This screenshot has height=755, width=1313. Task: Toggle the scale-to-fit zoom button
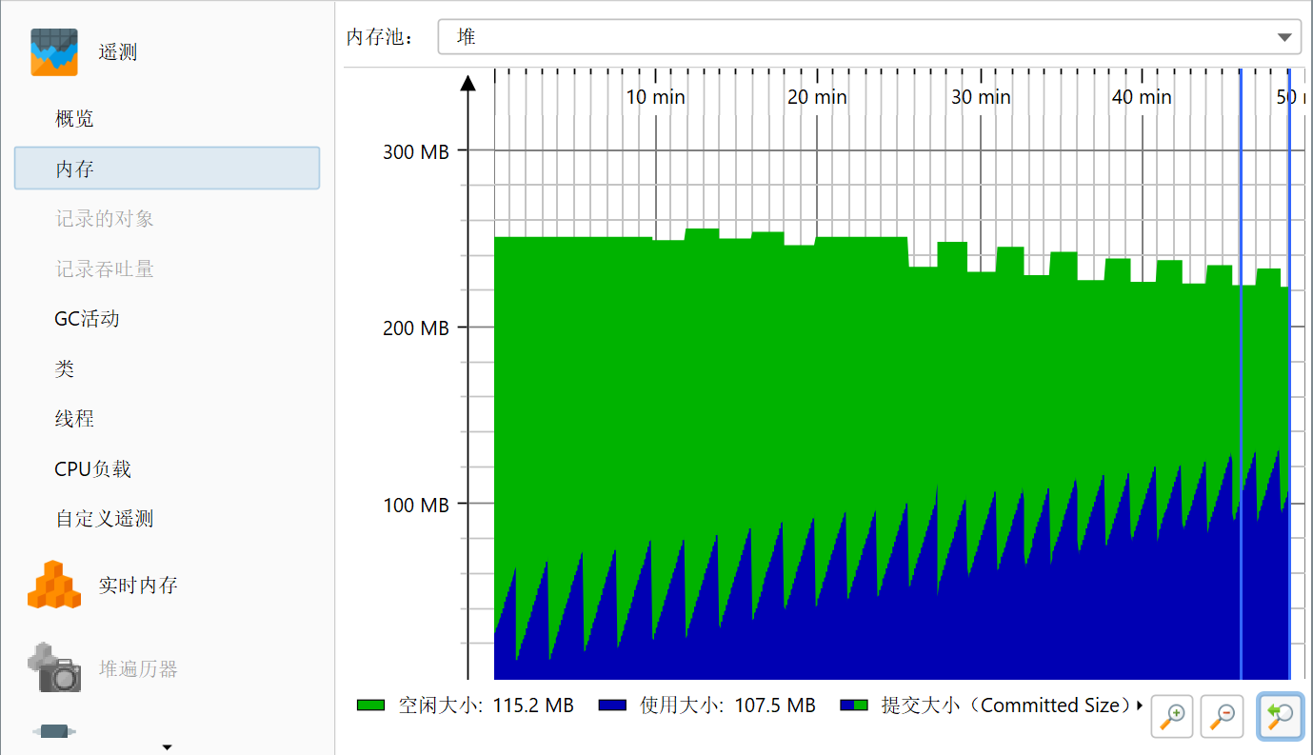pos(1280,714)
